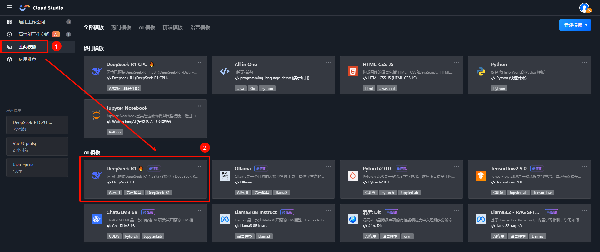Click the Cloud Studio logo
The height and width of the screenshot is (252, 600).
(41, 8)
